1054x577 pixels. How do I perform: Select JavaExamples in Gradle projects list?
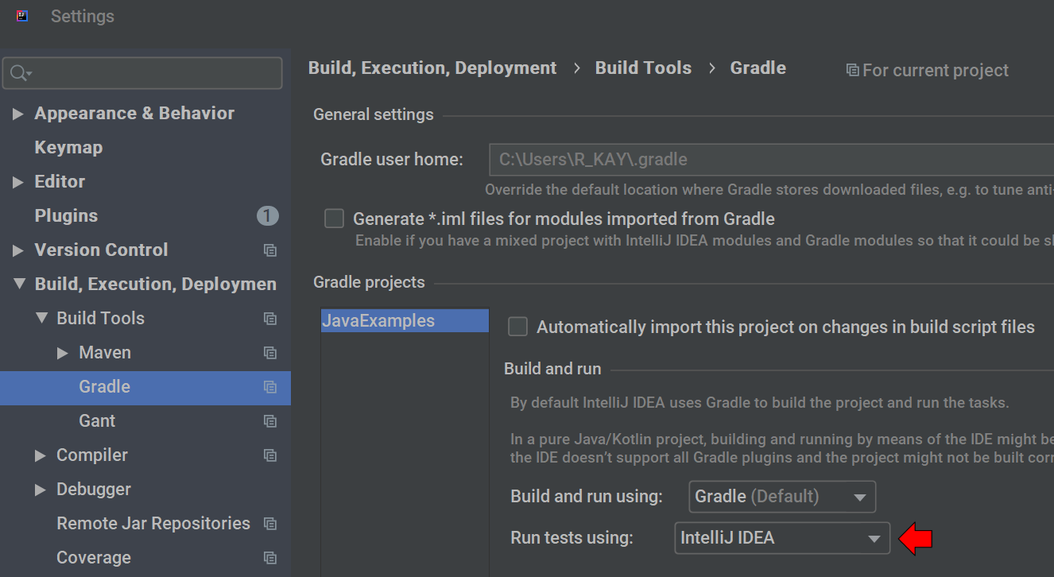[x=405, y=321]
